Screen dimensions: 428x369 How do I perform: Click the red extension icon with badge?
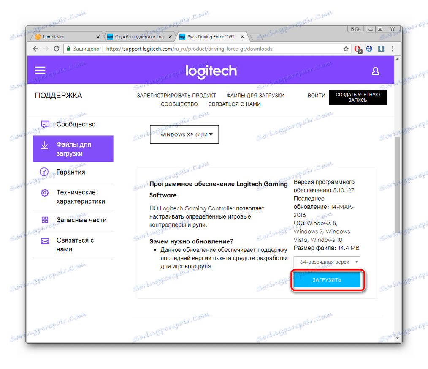pos(358,49)
